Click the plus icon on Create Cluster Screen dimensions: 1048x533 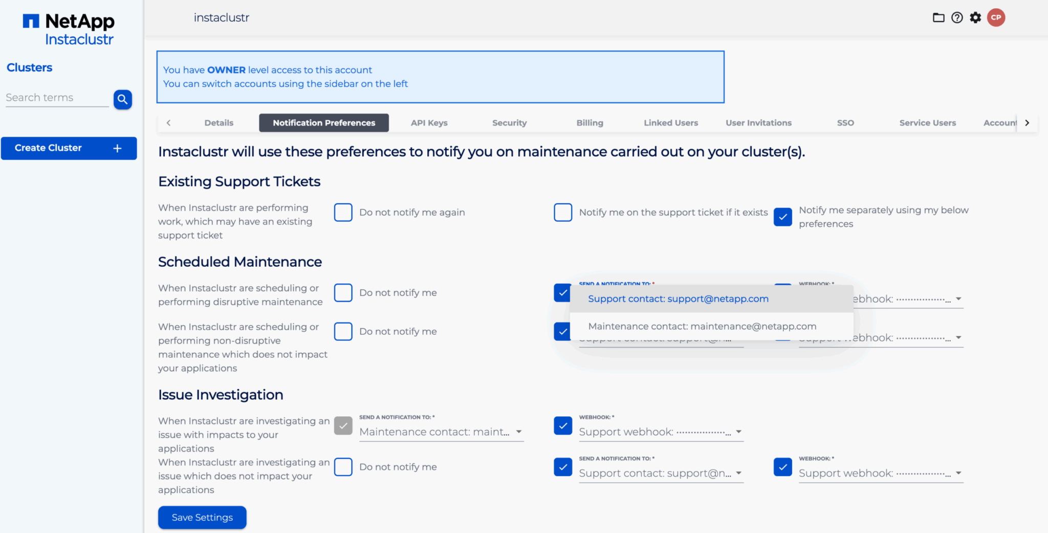click(117, 148)
